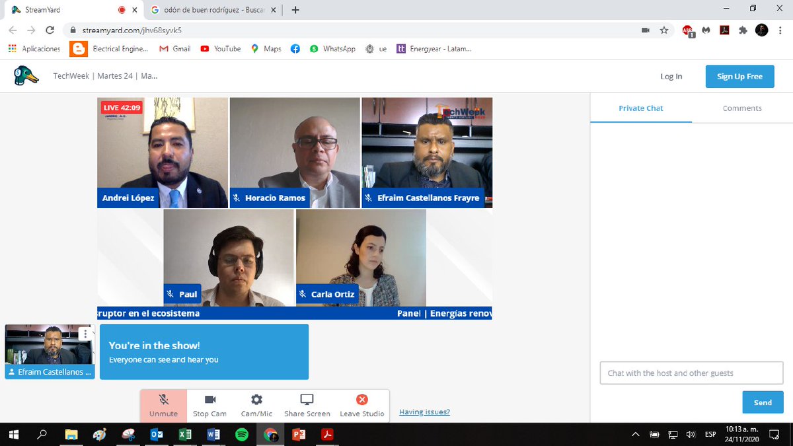Select Andrei López video tile

(x=163, y=153)
